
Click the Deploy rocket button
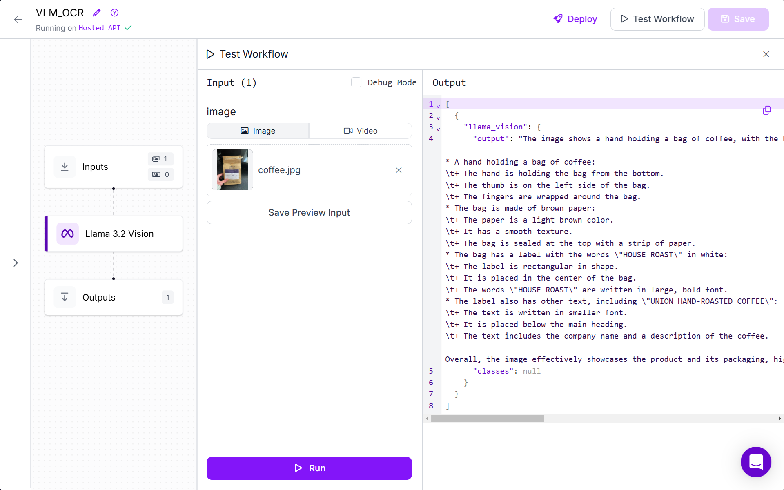point(575,19)
